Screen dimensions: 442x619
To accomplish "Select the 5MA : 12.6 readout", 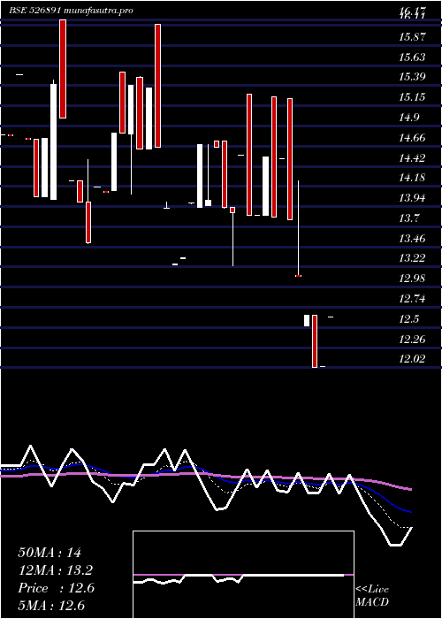I will [x=51, y=606].
